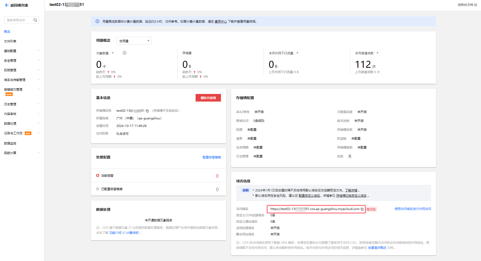Screen dimensions: 481x261
Task: Open the 配置告警策略 link
Action: 212,157
